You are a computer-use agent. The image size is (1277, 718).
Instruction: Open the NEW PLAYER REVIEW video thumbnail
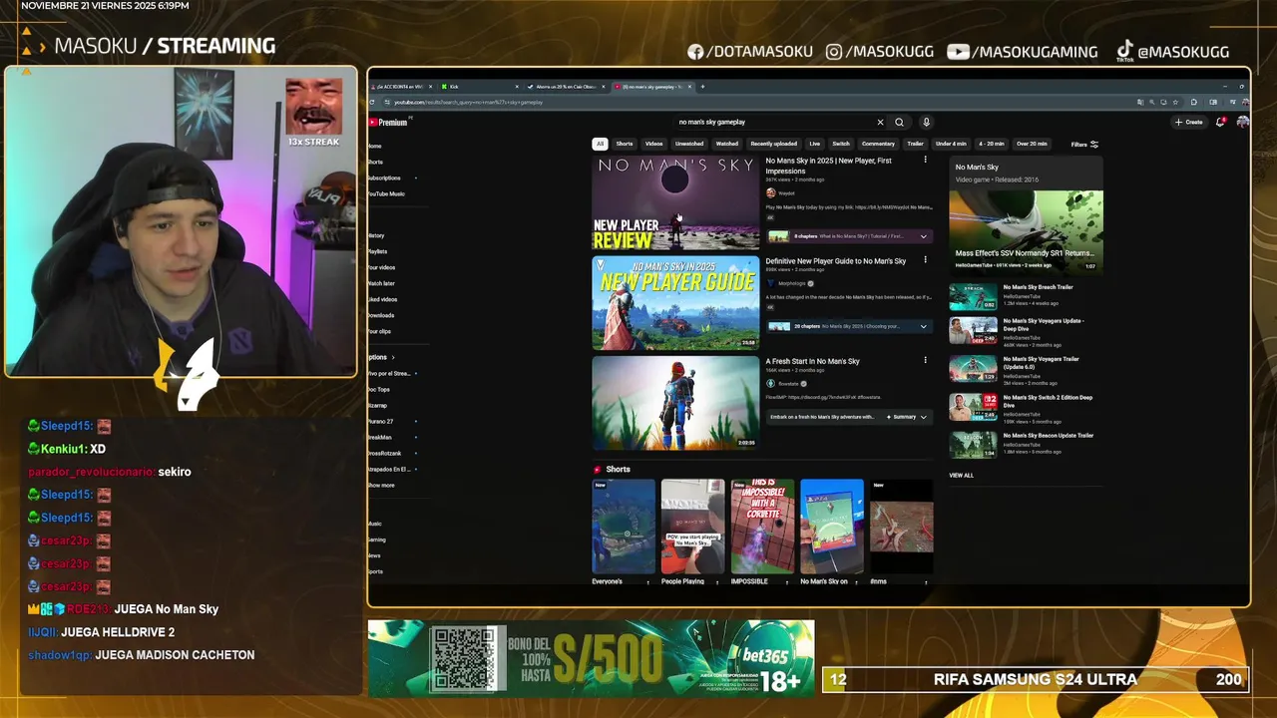click(x=675, y=202)
